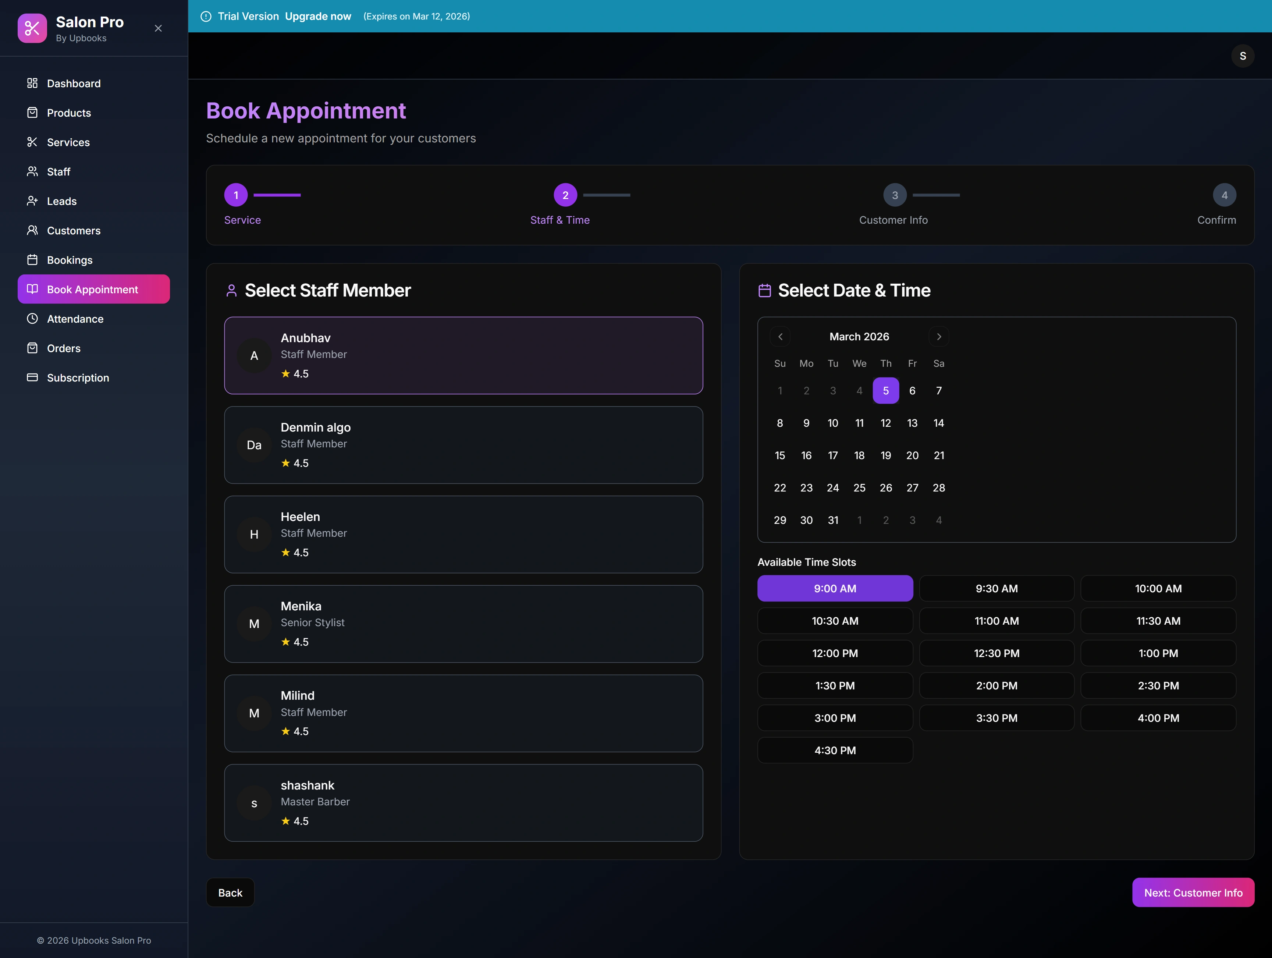The width and height of the screenshot is (1272, 958).
Task: Collapse the sidebar with the X
Action: point(158,28)
